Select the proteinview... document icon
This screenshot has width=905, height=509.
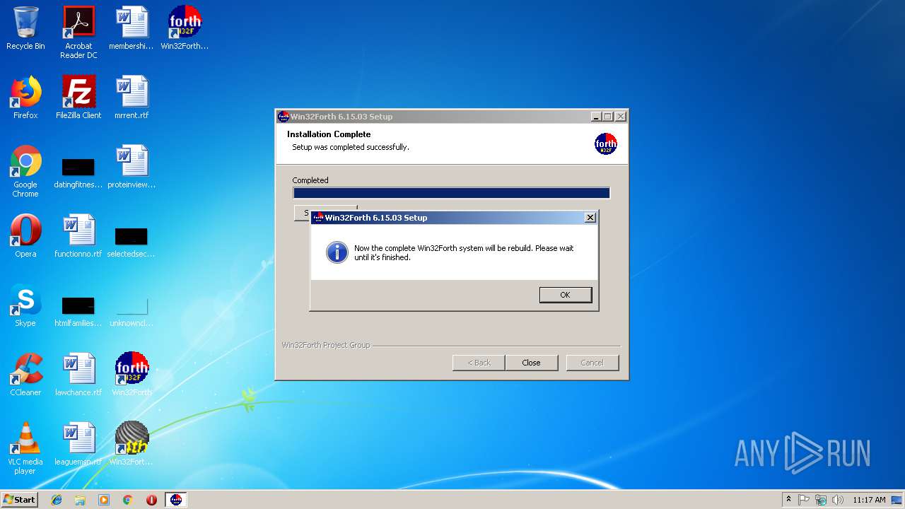(x=132, y=167)
